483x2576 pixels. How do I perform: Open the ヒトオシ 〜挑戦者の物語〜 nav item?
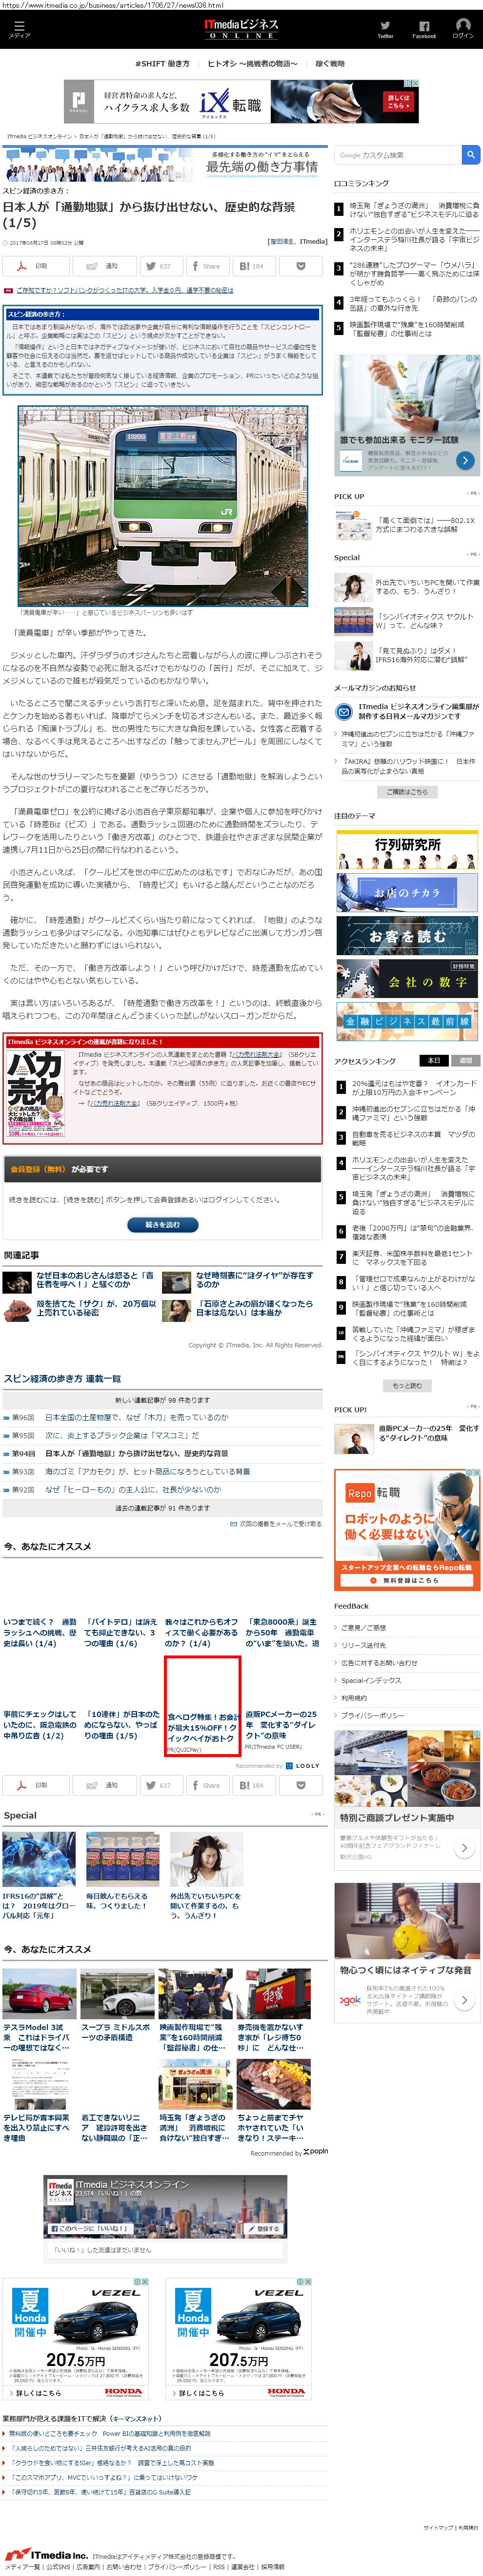click(x=252, y=63)
